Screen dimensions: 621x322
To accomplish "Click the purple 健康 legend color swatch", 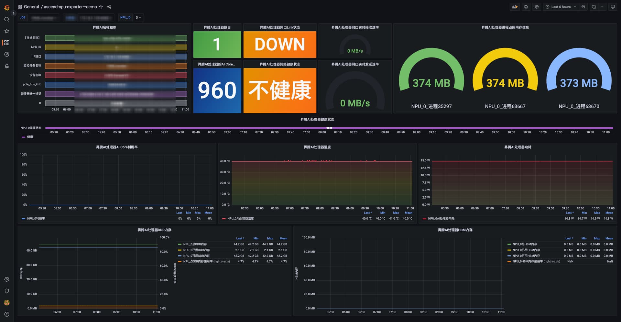I will [23, 137].
